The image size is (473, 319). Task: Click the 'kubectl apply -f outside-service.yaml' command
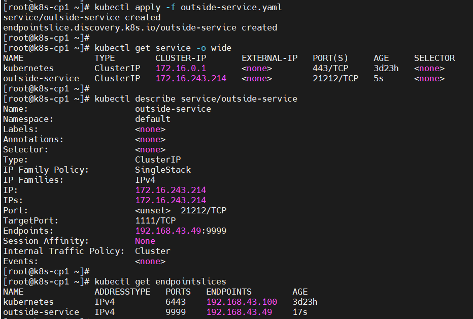coord(188,7)
